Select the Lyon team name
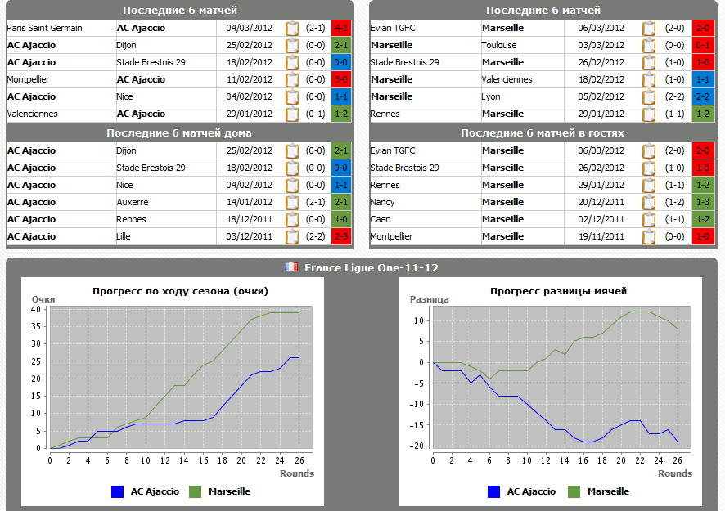 (491, 97)
